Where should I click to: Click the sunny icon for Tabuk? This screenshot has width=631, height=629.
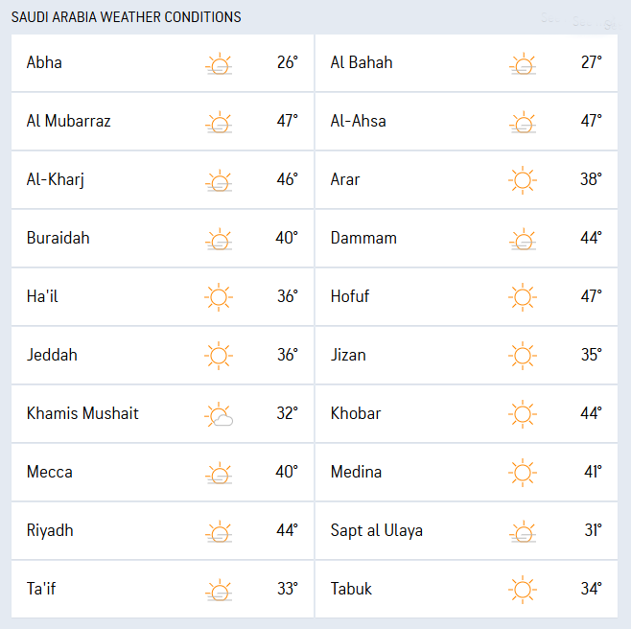coord(523,590)
